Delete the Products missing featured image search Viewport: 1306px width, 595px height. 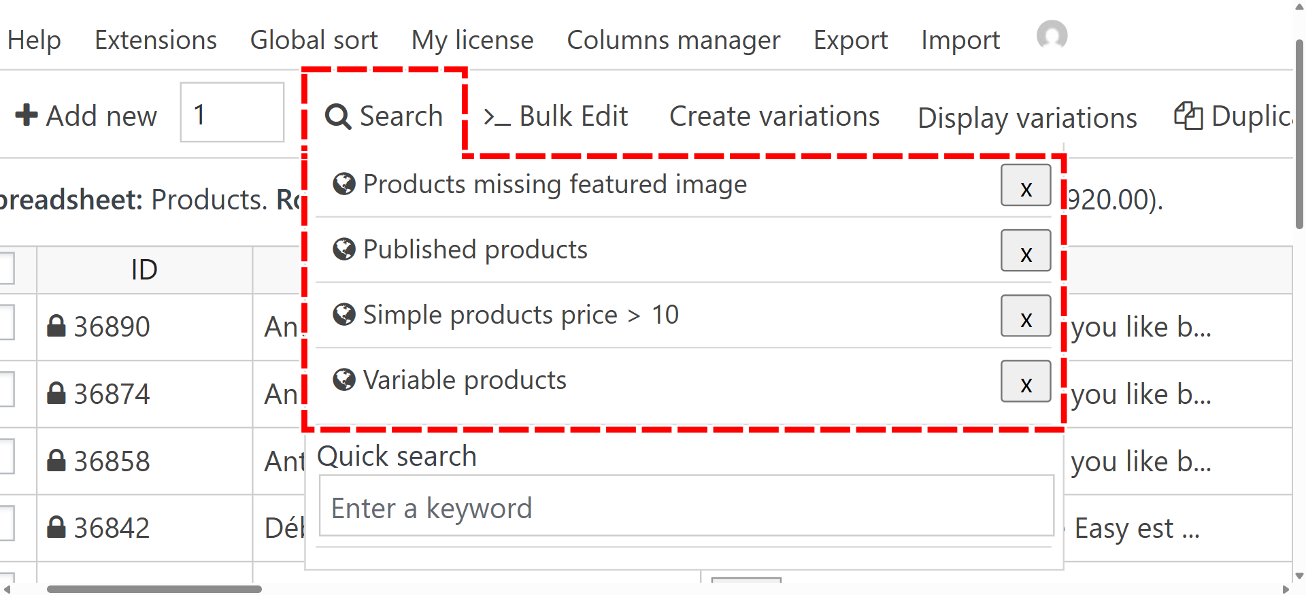[1026, 186]
